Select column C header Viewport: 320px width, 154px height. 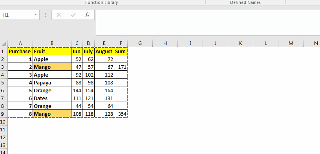(77, 43)
